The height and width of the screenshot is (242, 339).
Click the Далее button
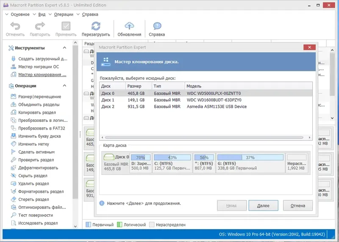(263, 205)
